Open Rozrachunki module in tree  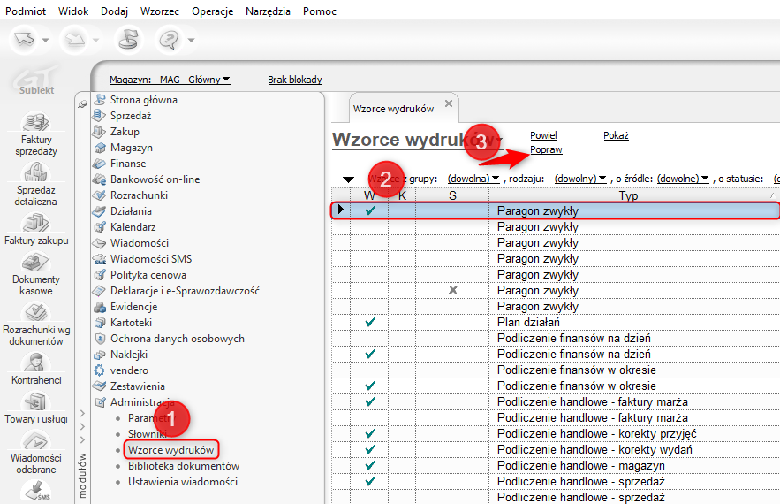click(139, 195)
